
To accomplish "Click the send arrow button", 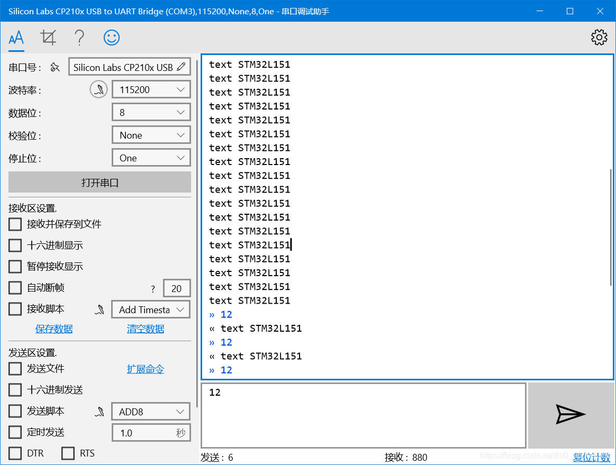I will (571, 415).
